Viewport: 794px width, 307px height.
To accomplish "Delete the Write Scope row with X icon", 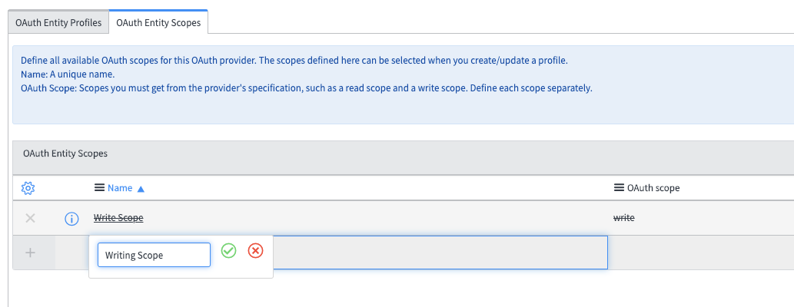I will 31,219.
